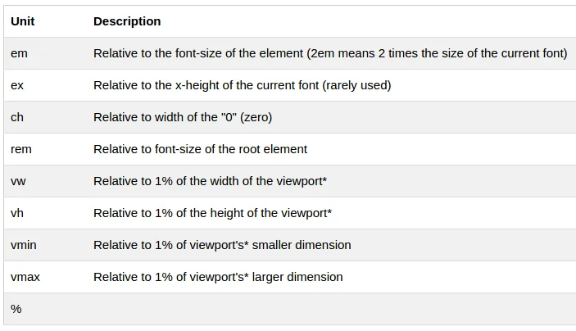Select the "vw" unit cell
Image resolution: width=576 pixels, height=331 pixels.
coord(18,181)
